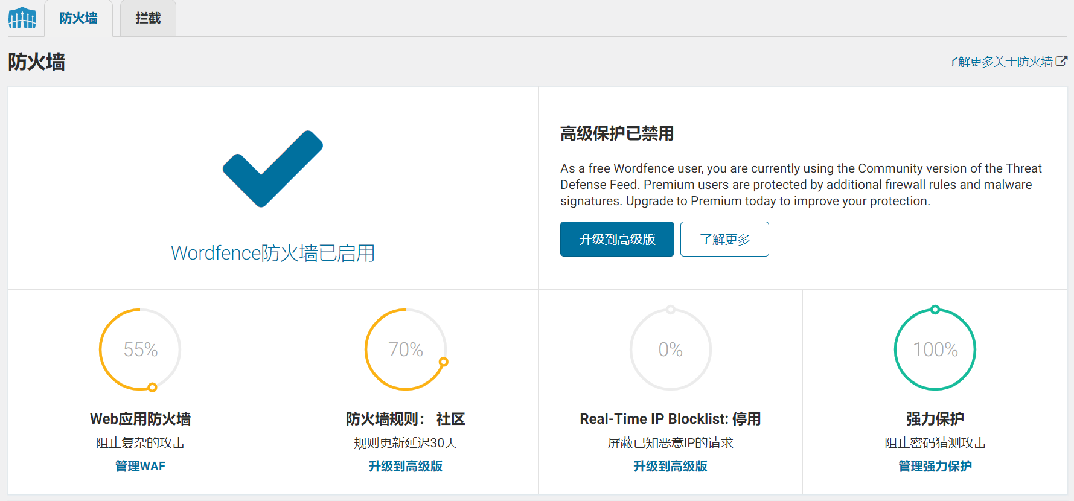Open 了解更多关于防火墙 help link

[x=1000, y=62]
